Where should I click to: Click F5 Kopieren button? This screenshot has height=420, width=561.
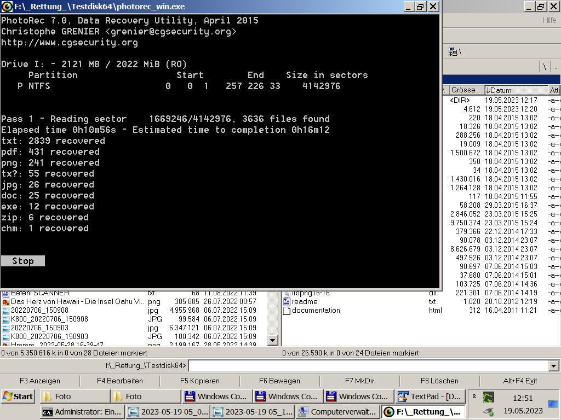tap(199, 381)
